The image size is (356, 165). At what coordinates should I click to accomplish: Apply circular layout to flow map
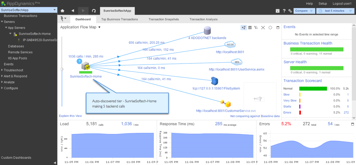pyautogui.click(x=270, y=27)
